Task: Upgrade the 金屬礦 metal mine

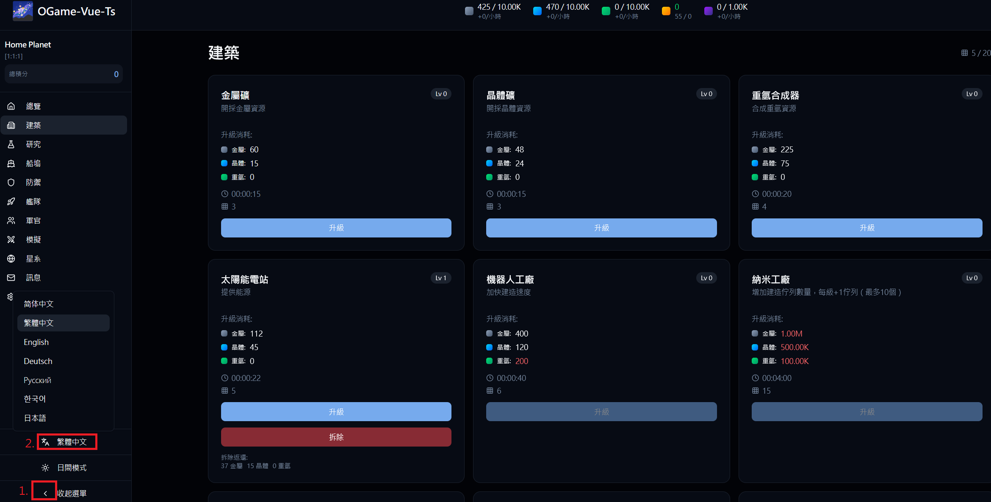Action: [336, 228]
